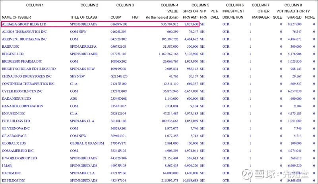Click the CUSIP column header
Viewport: 318px width, 184px height.
pos(116,17)
